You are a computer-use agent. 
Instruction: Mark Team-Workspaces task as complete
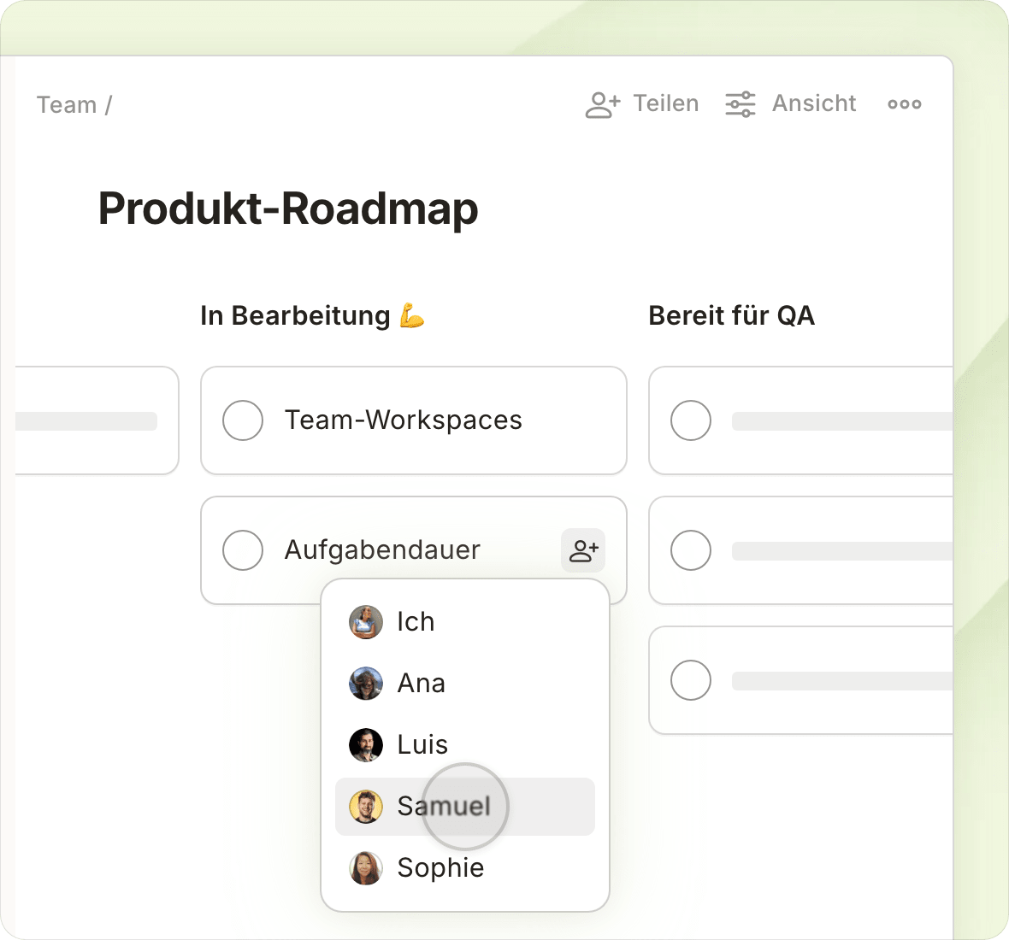pos(243,420)
